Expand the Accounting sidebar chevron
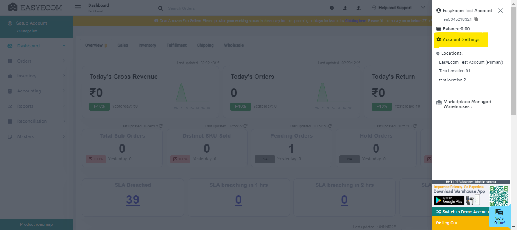Image resolution: width=517 pixels, height=230 pixels. coord(64,91)
